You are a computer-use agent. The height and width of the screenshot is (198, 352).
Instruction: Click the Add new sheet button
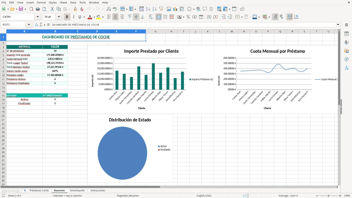25,190
